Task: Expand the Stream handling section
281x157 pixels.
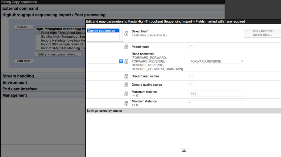Action: click(43, 76)
